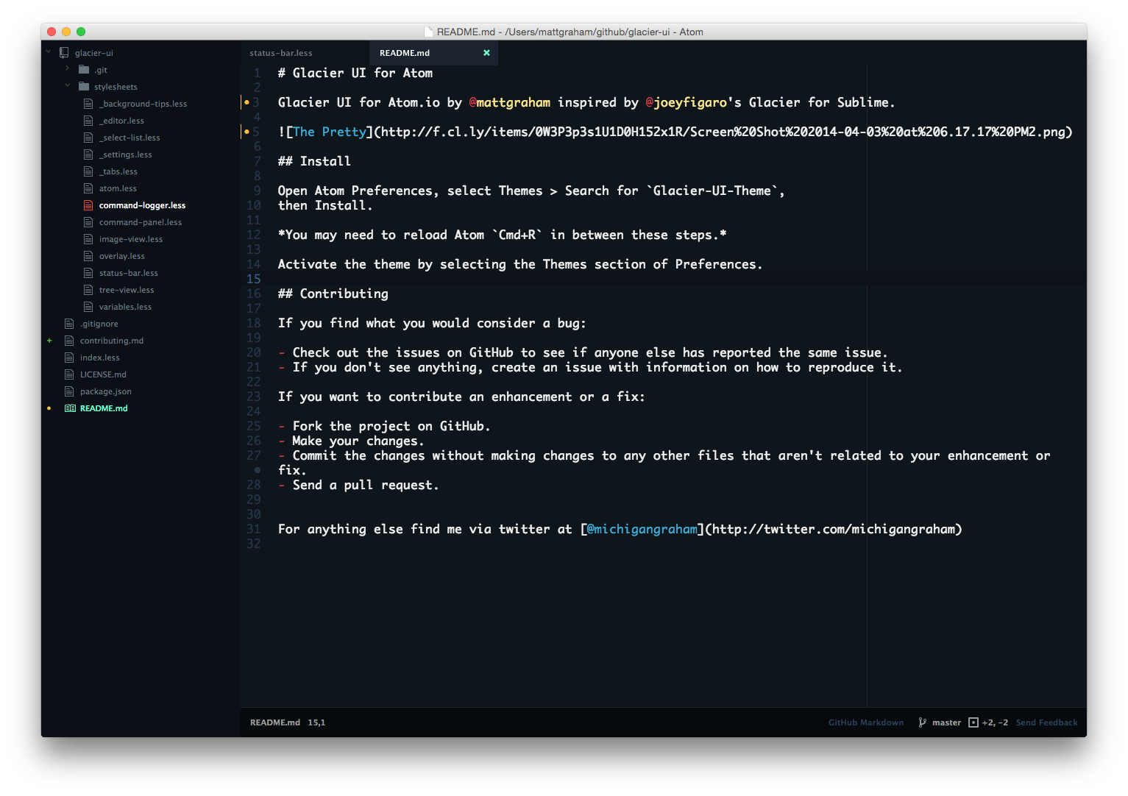
Task: Click the contributing.md file icon
Action: (x=69, y=341)
